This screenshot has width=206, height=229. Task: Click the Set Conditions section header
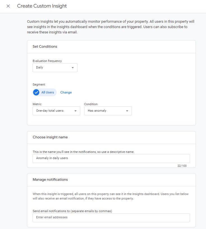tap(45, 47)
